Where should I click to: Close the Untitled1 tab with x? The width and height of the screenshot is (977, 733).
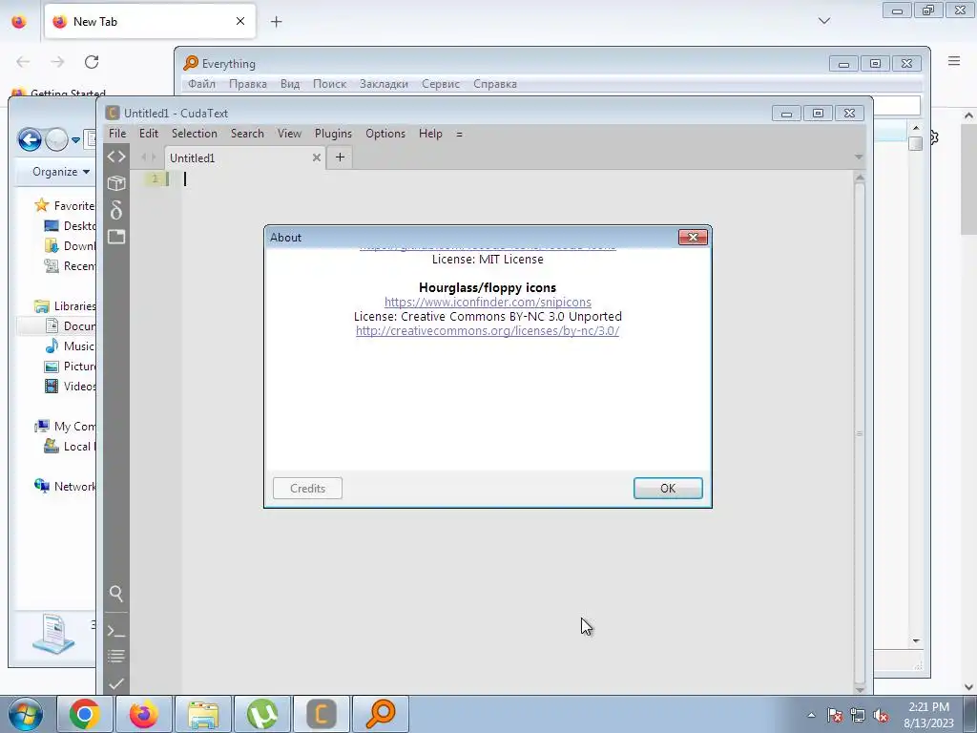pyautogui.click(x=317, y=157)
